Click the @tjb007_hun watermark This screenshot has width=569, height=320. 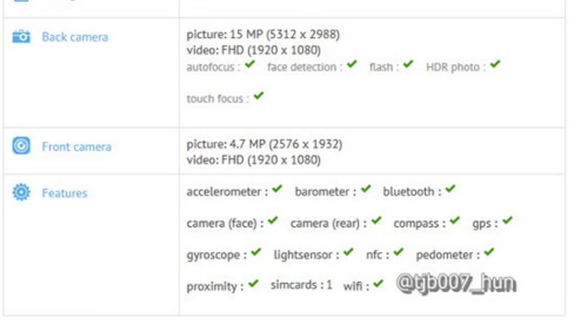(456, 284)
